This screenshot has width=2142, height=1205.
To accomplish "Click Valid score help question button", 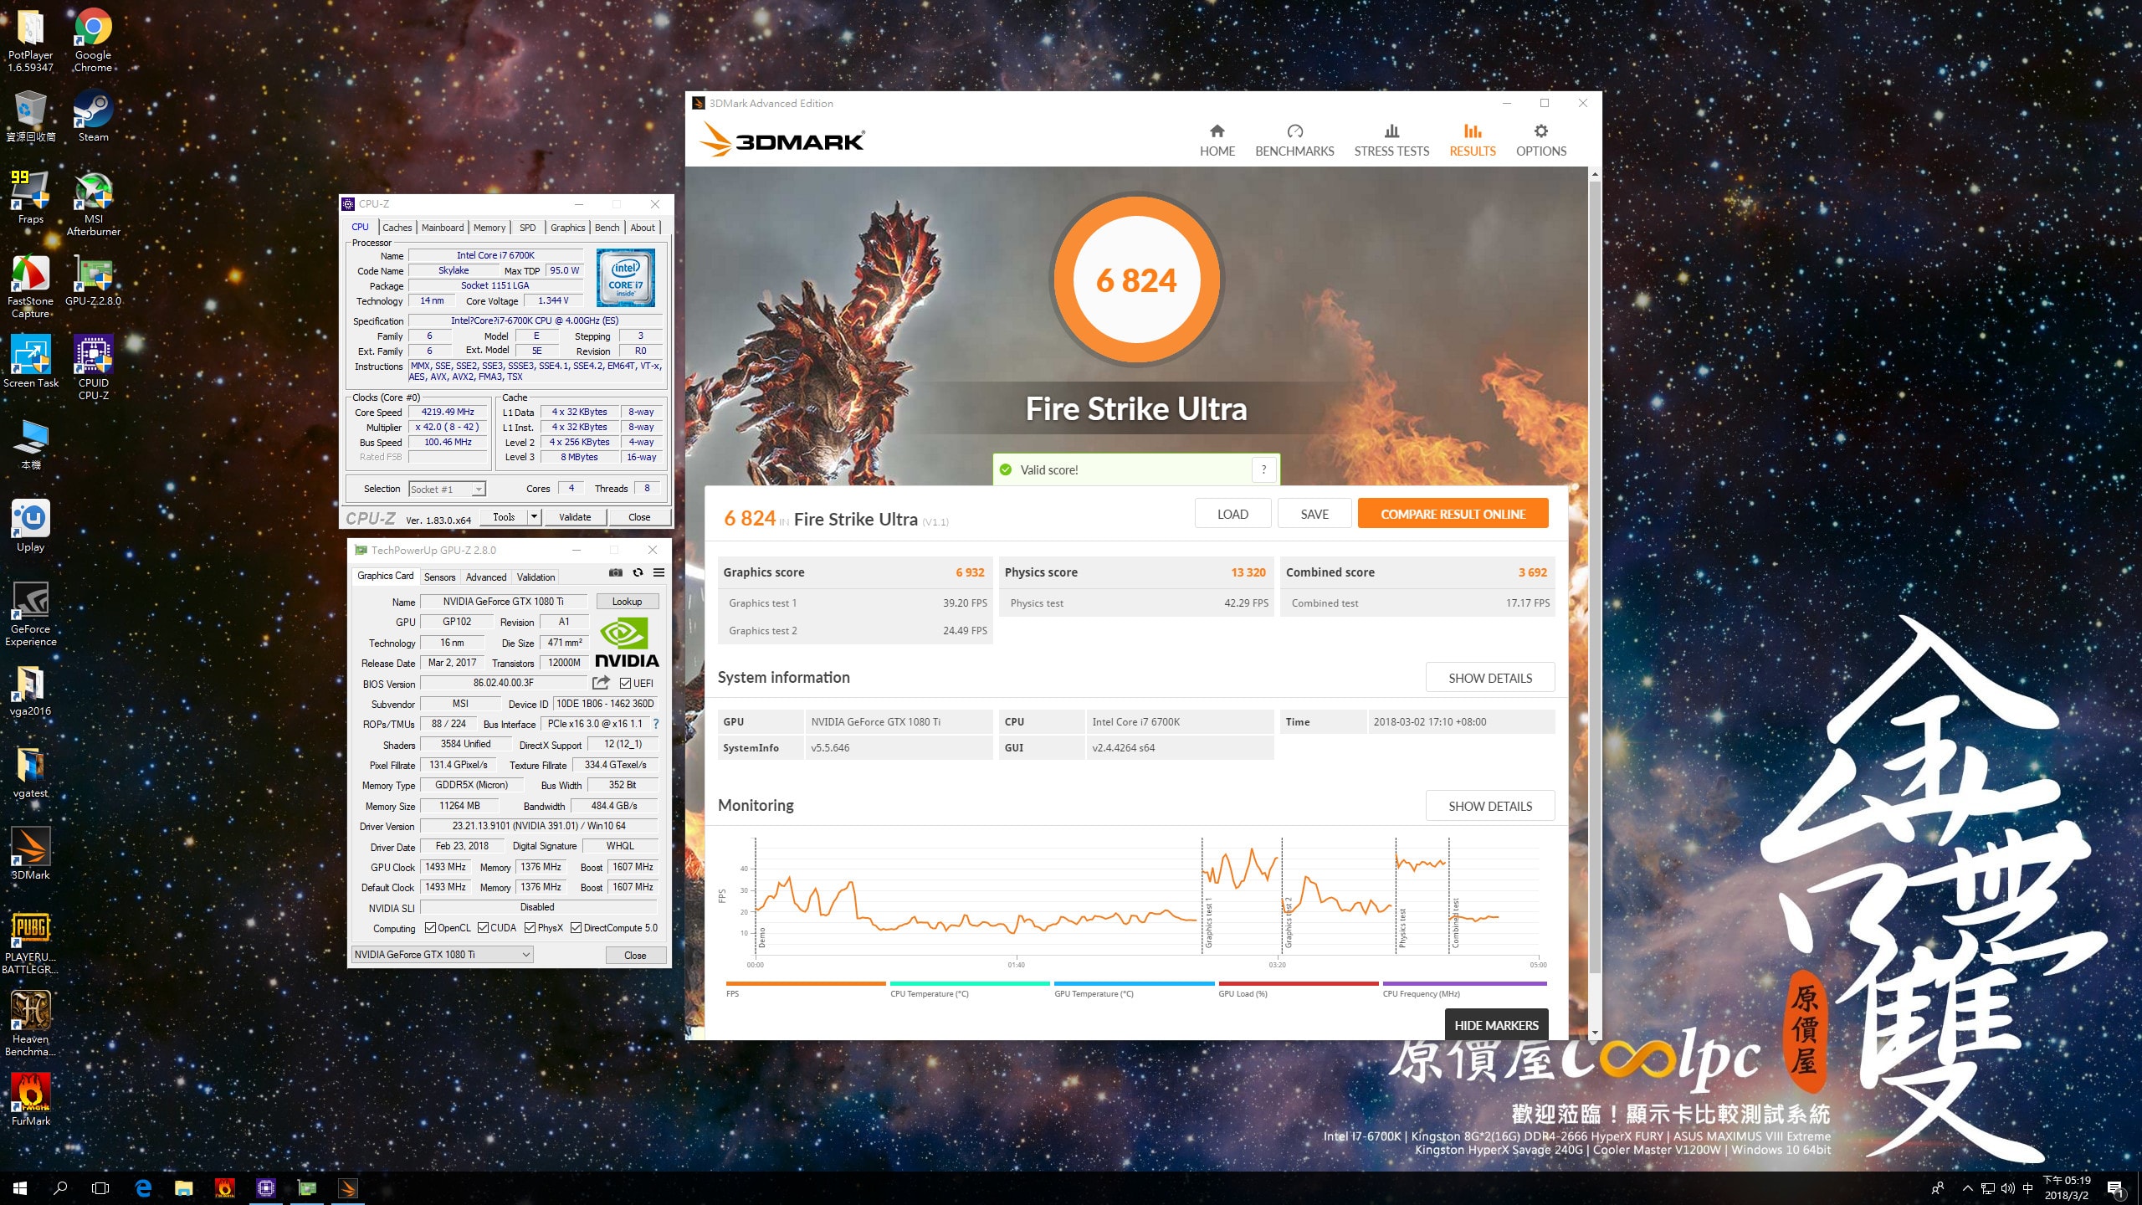I will point(1263,469).
